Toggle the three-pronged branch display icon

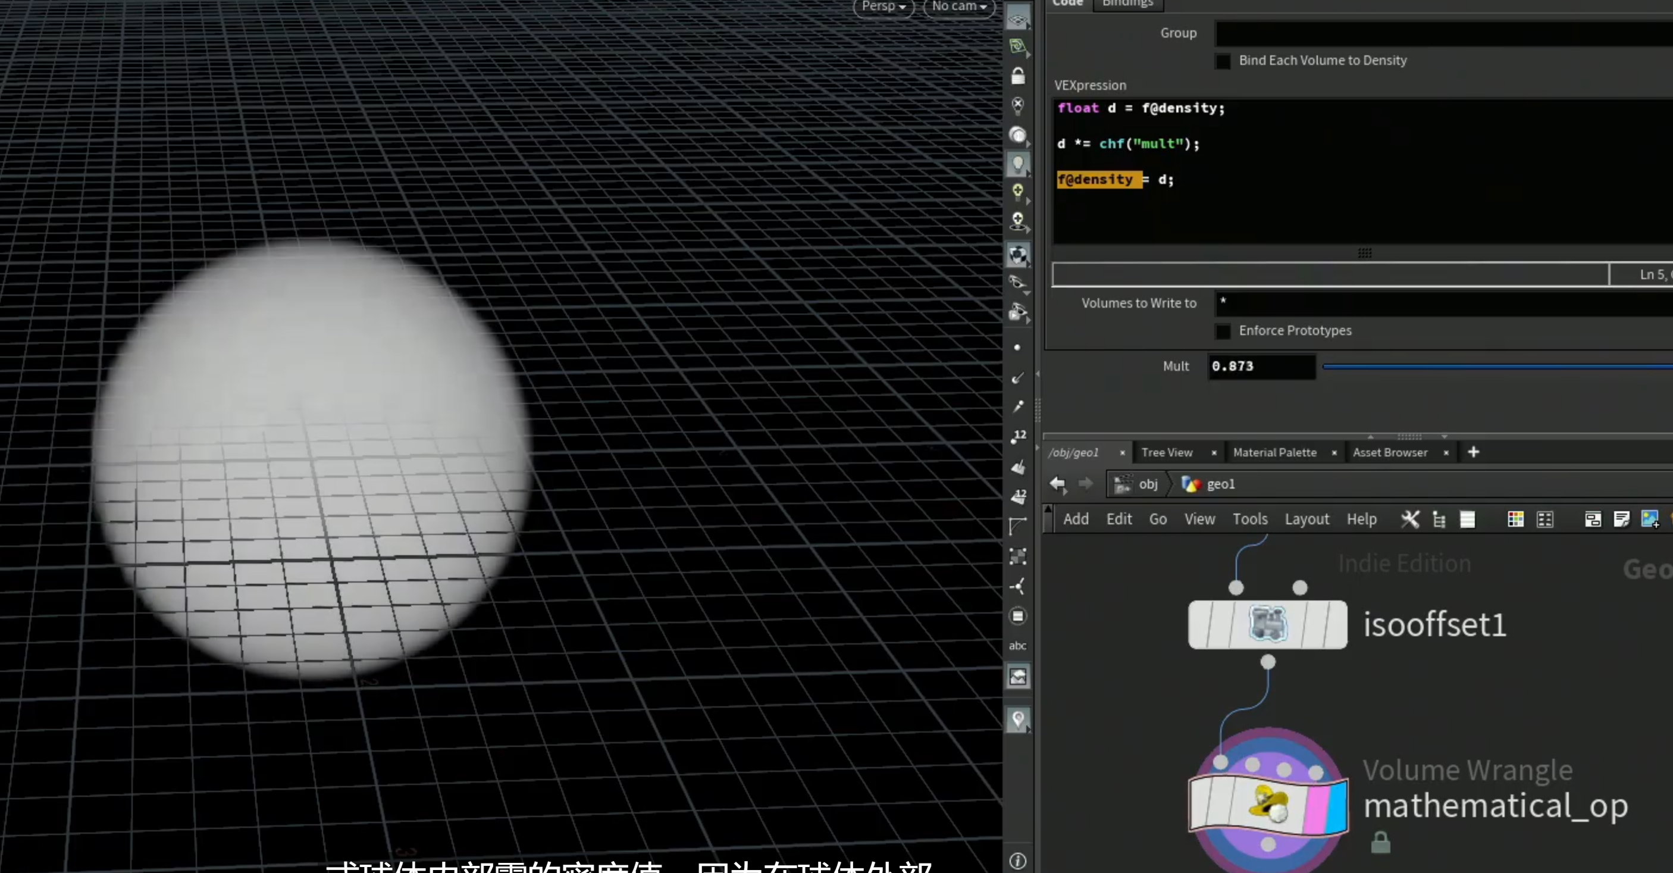point(1018,587)
